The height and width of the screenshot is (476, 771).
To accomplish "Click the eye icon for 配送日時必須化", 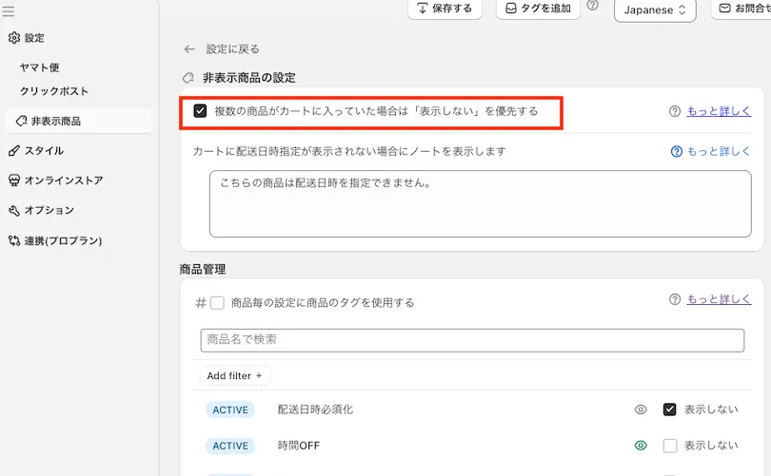I will (x=641, y=409).
